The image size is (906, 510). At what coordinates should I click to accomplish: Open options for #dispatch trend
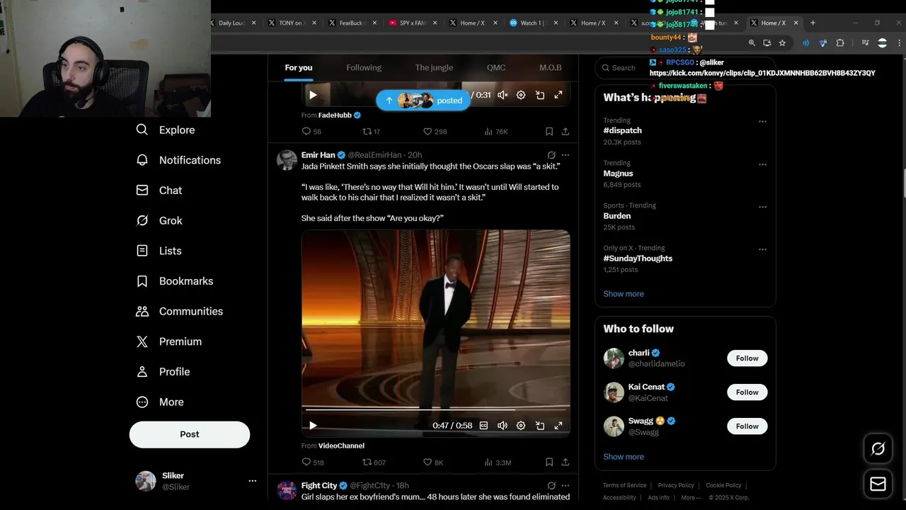(x=762, y=121)
